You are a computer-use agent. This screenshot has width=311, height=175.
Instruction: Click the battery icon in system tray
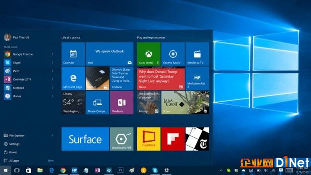[259, 170]
